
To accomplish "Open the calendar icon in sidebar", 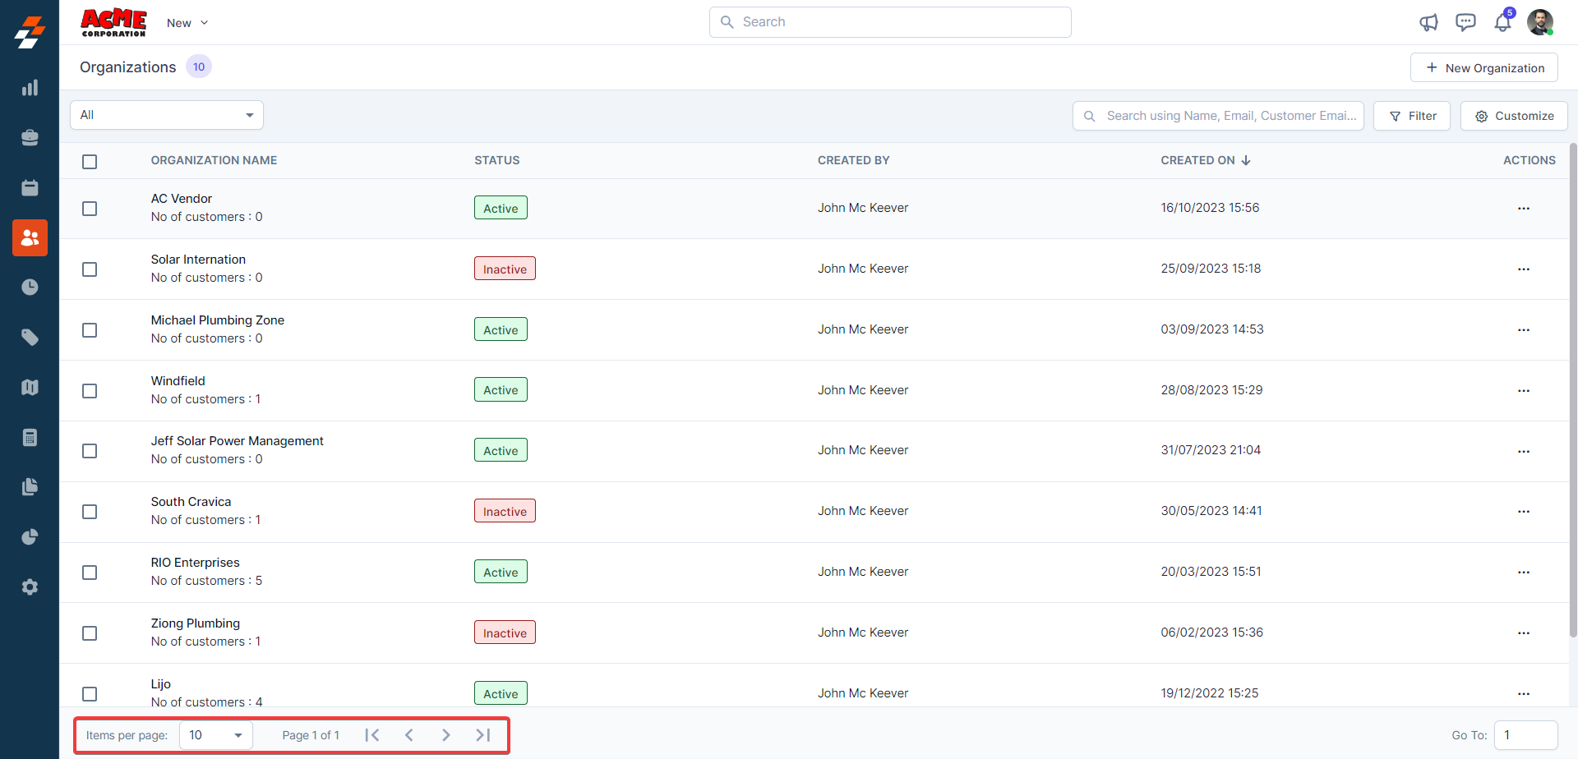I will [30, 188].
